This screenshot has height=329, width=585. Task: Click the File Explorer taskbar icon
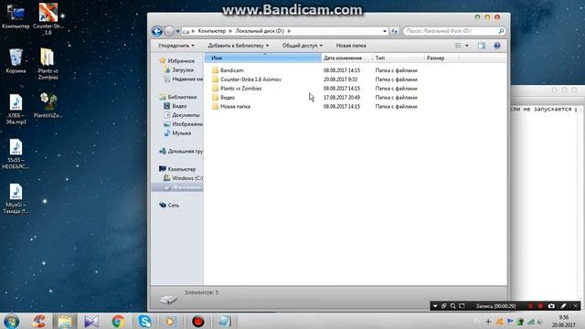pos(65,321)
